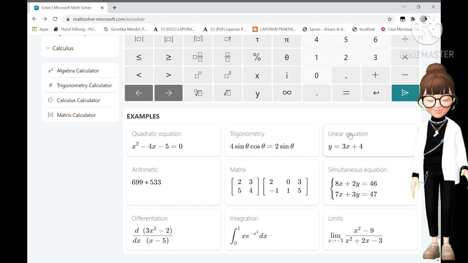Select the Arithmetic example 699 * 533
The height and width of the screenshot is (263, 468).
coord(174,182)
